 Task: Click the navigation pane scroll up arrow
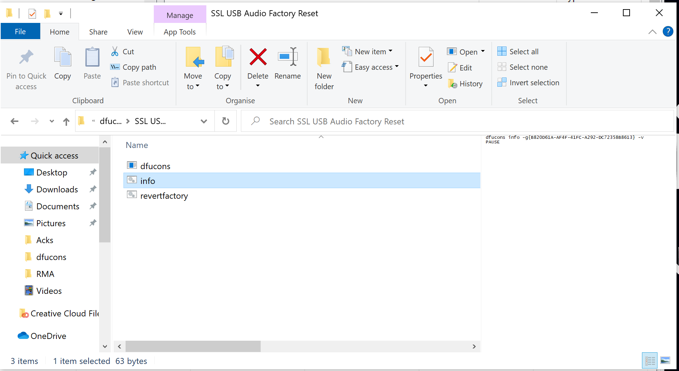tap(105, 142)
